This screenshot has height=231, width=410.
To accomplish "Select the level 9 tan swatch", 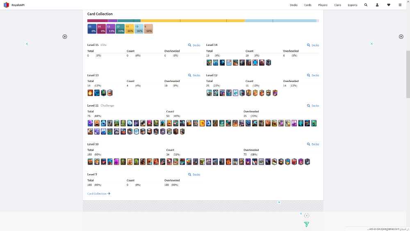I will [x=148, y=29].
